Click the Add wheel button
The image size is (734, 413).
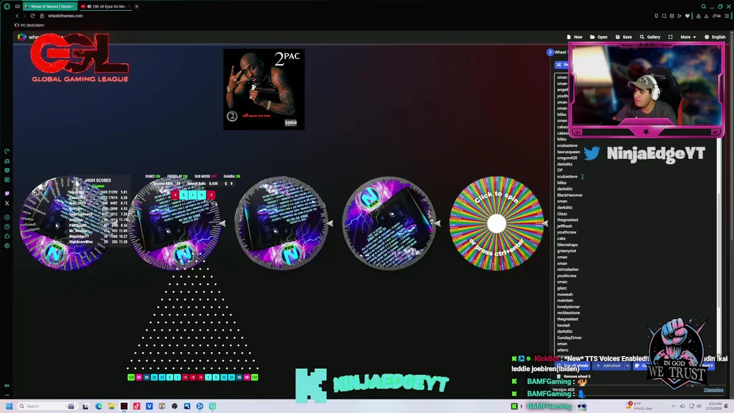(x=608, y=366)
